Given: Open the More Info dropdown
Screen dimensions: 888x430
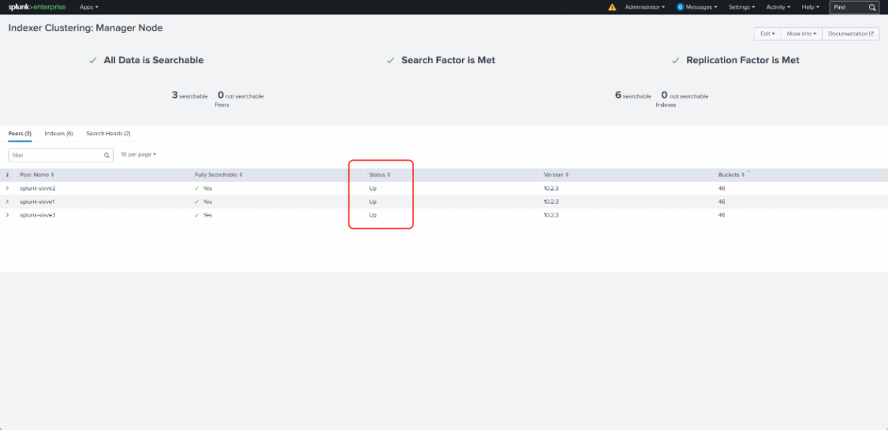Looking at the screenshot, I should point(801,34).
